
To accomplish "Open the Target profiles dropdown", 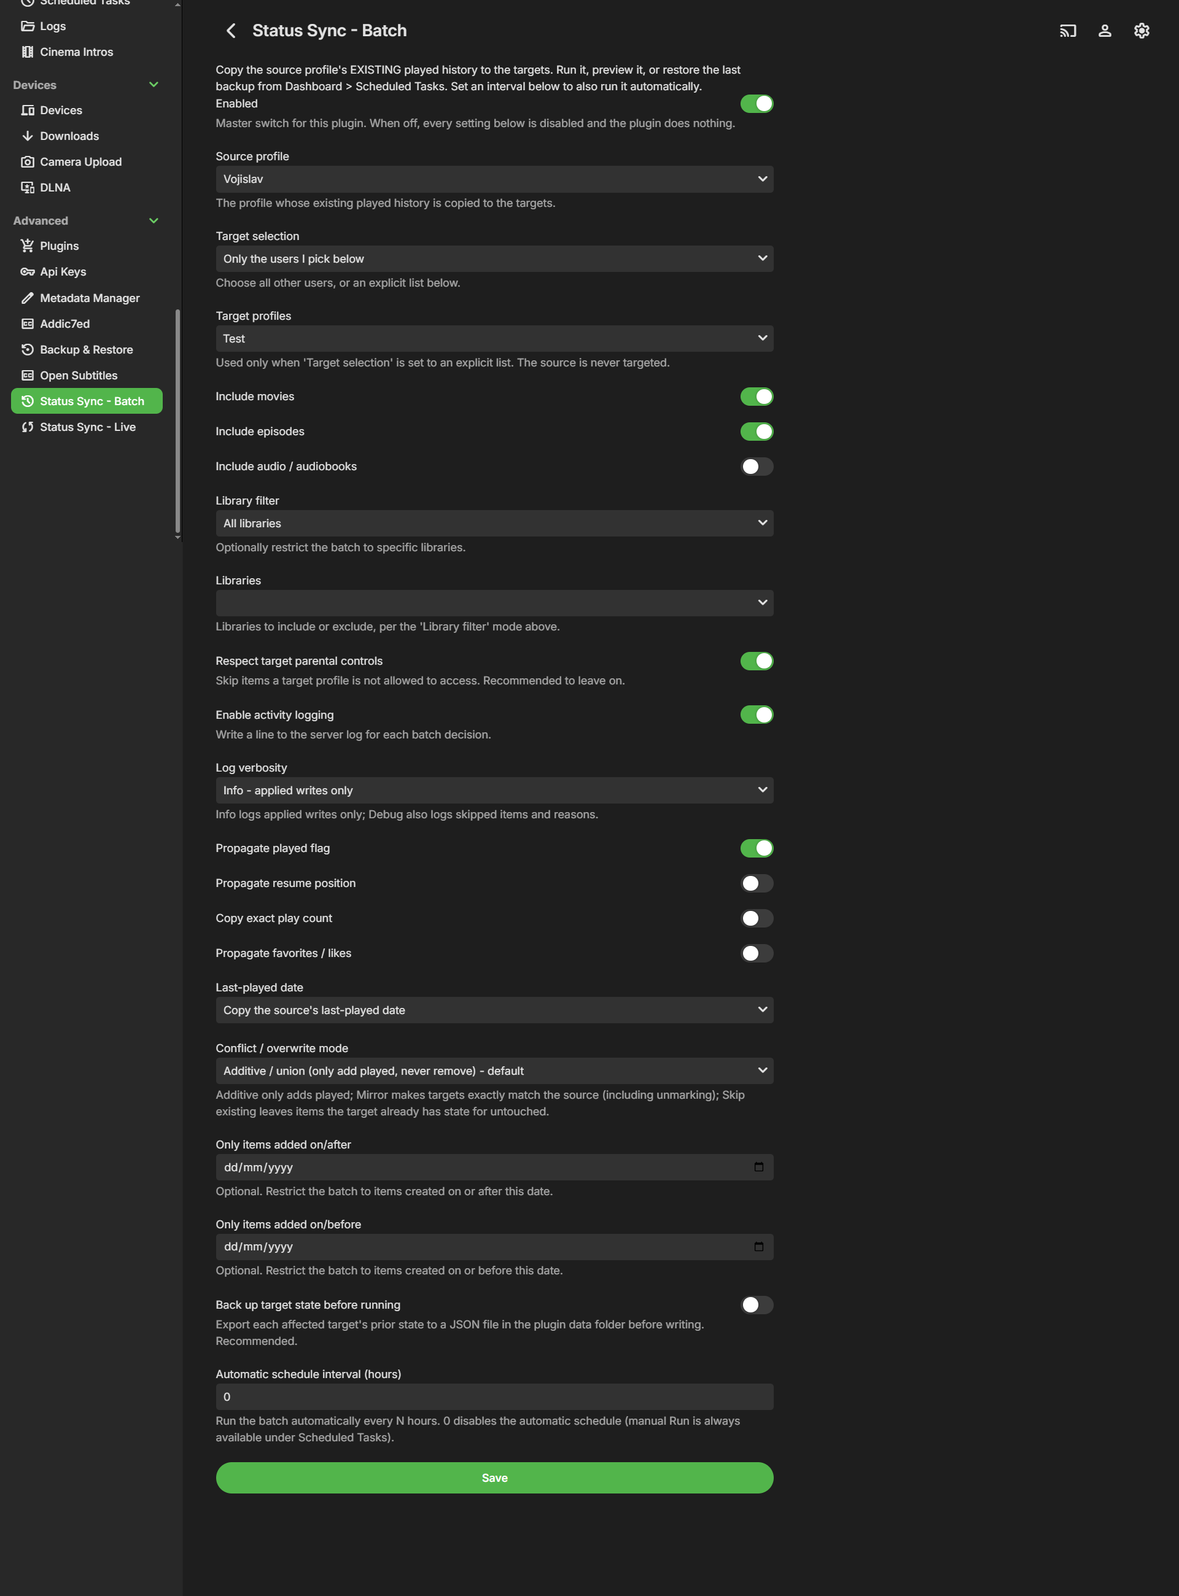I will [494, 339].
